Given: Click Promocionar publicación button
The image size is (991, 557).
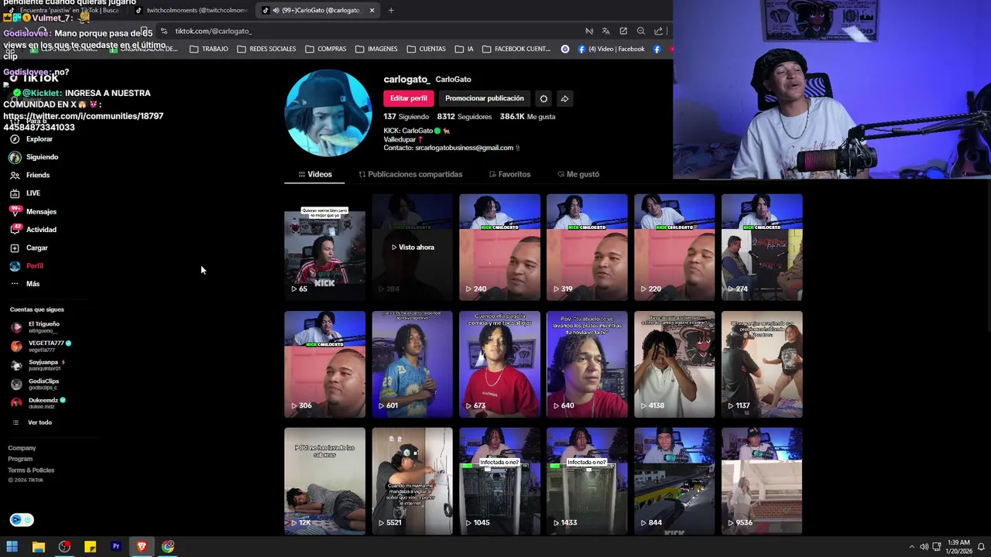Looking at the screenshot, I should [x=485, y=98].
